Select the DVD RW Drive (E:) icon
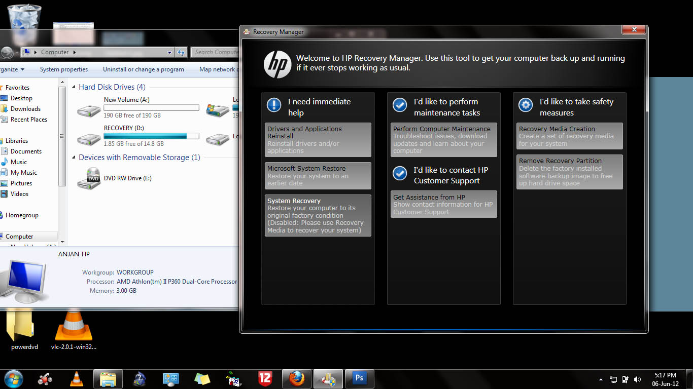 pos(89,179)
